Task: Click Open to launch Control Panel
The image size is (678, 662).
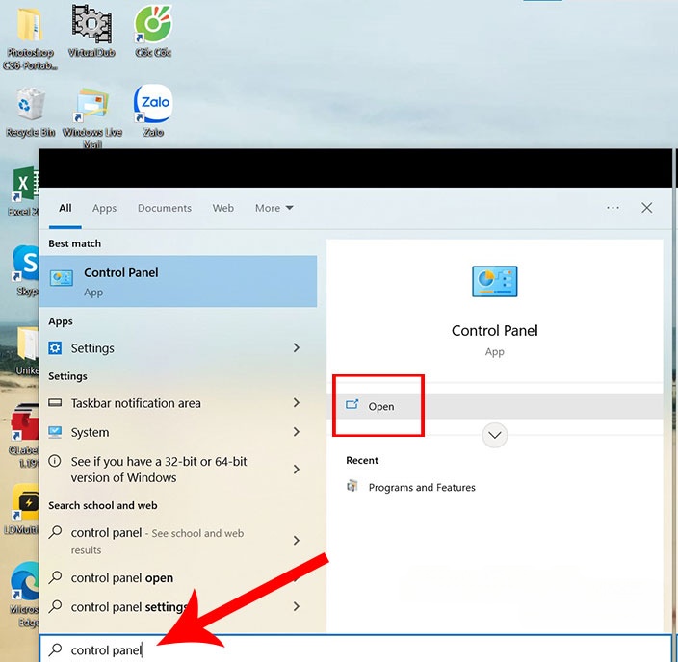Action: 497,406
